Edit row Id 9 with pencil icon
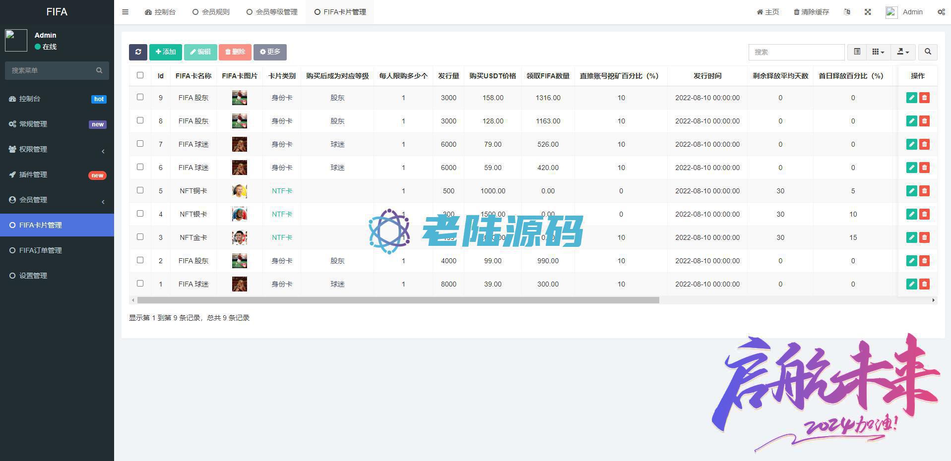951x461 pixels. point(911,98)
